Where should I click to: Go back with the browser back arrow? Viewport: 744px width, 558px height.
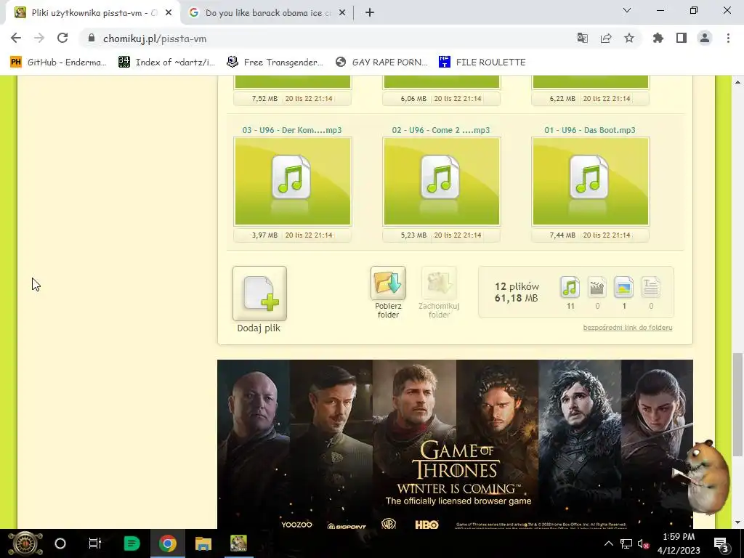(16, 39)
